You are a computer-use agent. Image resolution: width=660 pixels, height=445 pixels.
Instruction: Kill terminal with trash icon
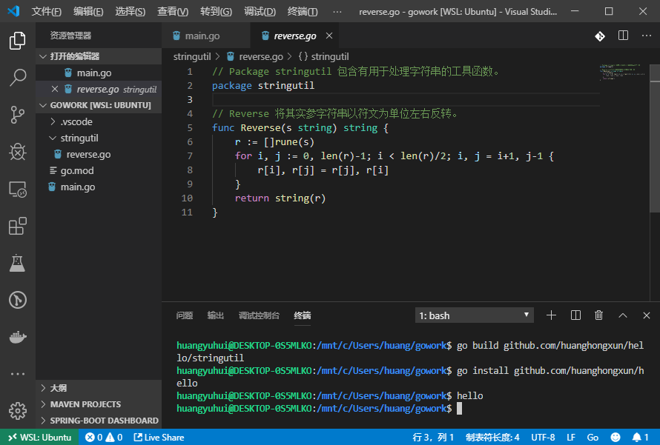tap(598, 315)
